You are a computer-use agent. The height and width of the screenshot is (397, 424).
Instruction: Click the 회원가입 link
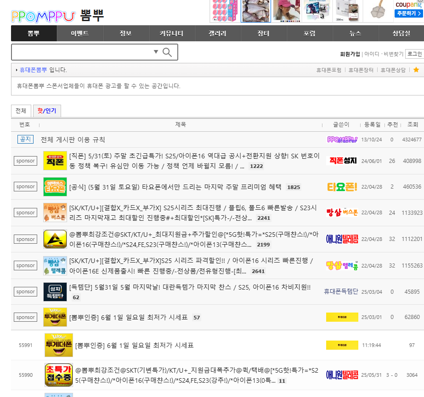350,54
